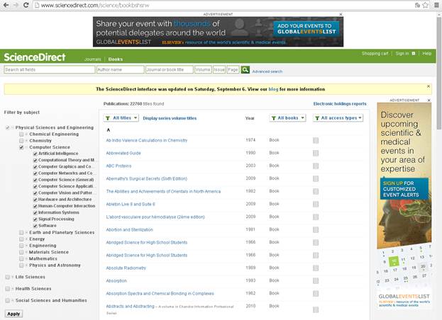Click the ScienceDirect logo
442x320 pixels.
35,57
